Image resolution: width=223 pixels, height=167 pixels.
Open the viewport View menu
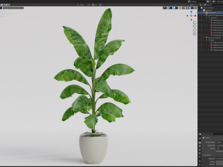coord(5,8)
